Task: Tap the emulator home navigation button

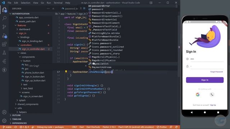Action: [205, 112]
